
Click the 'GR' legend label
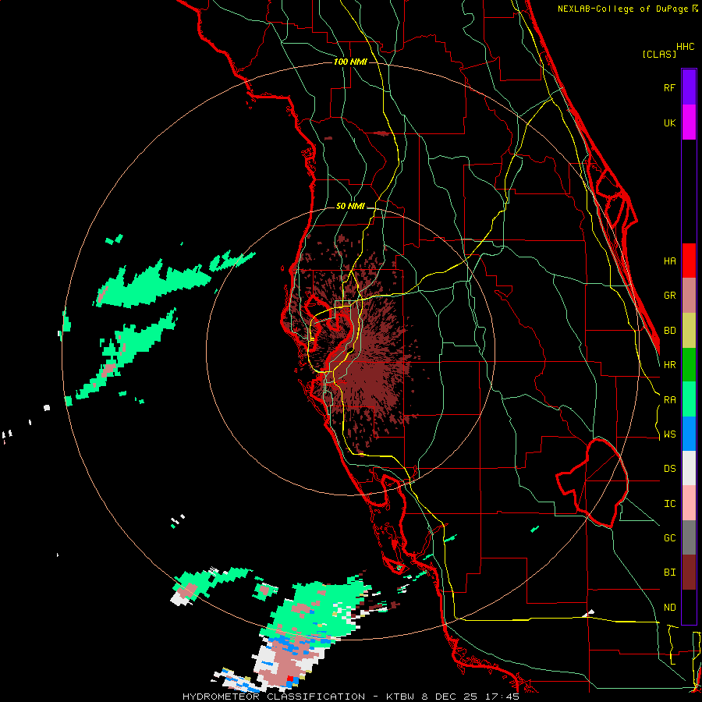(x=669, y=296)
